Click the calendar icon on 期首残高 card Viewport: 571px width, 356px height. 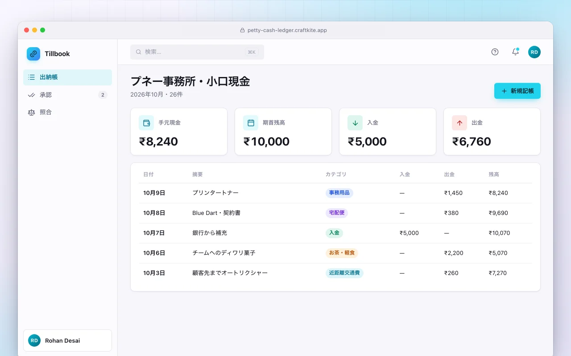coord(251,123)
